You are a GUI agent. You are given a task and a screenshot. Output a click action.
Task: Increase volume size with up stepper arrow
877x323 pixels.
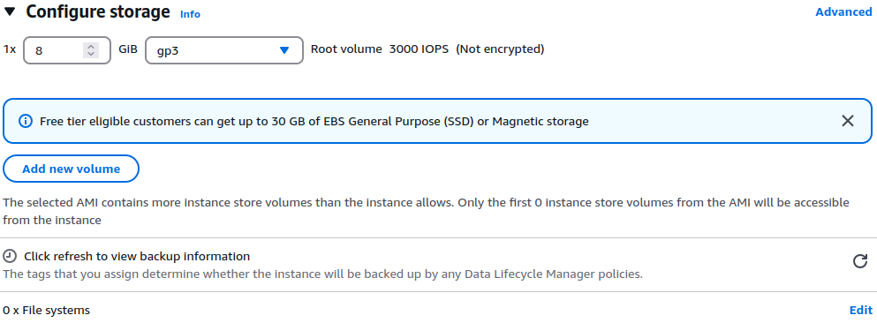point(91,47)
